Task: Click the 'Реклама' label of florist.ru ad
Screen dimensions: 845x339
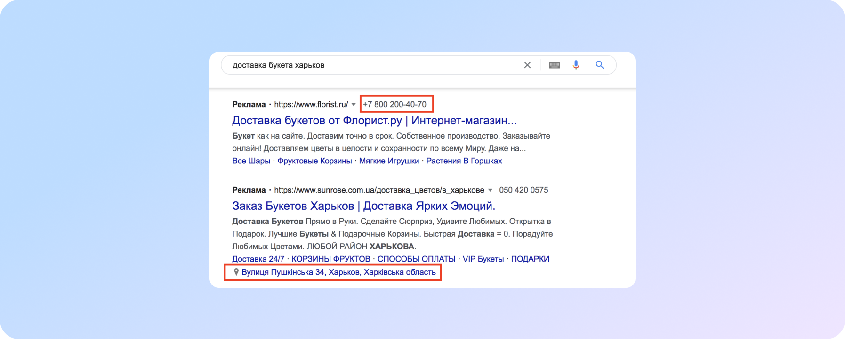Action: [249, 105]
